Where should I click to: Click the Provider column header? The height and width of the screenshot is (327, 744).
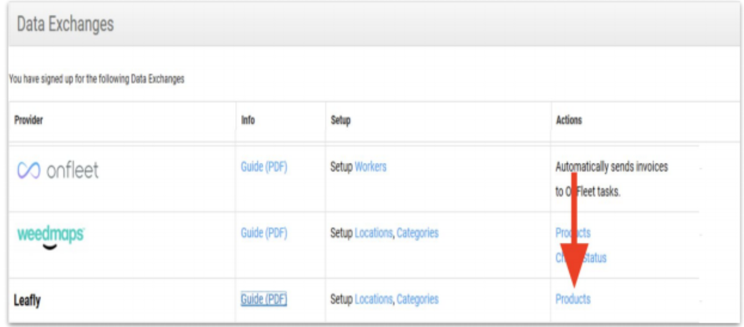pos(28,120)
